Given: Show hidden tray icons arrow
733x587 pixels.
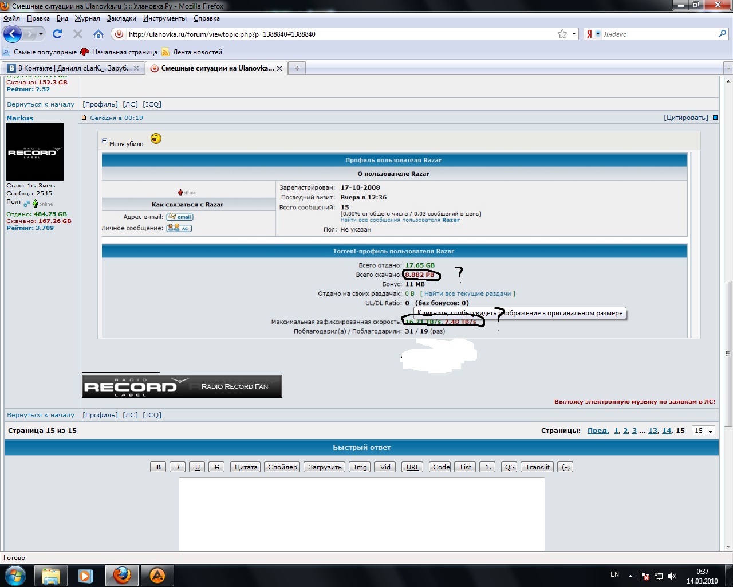Looking at the screenshot, I should point(630,576).
